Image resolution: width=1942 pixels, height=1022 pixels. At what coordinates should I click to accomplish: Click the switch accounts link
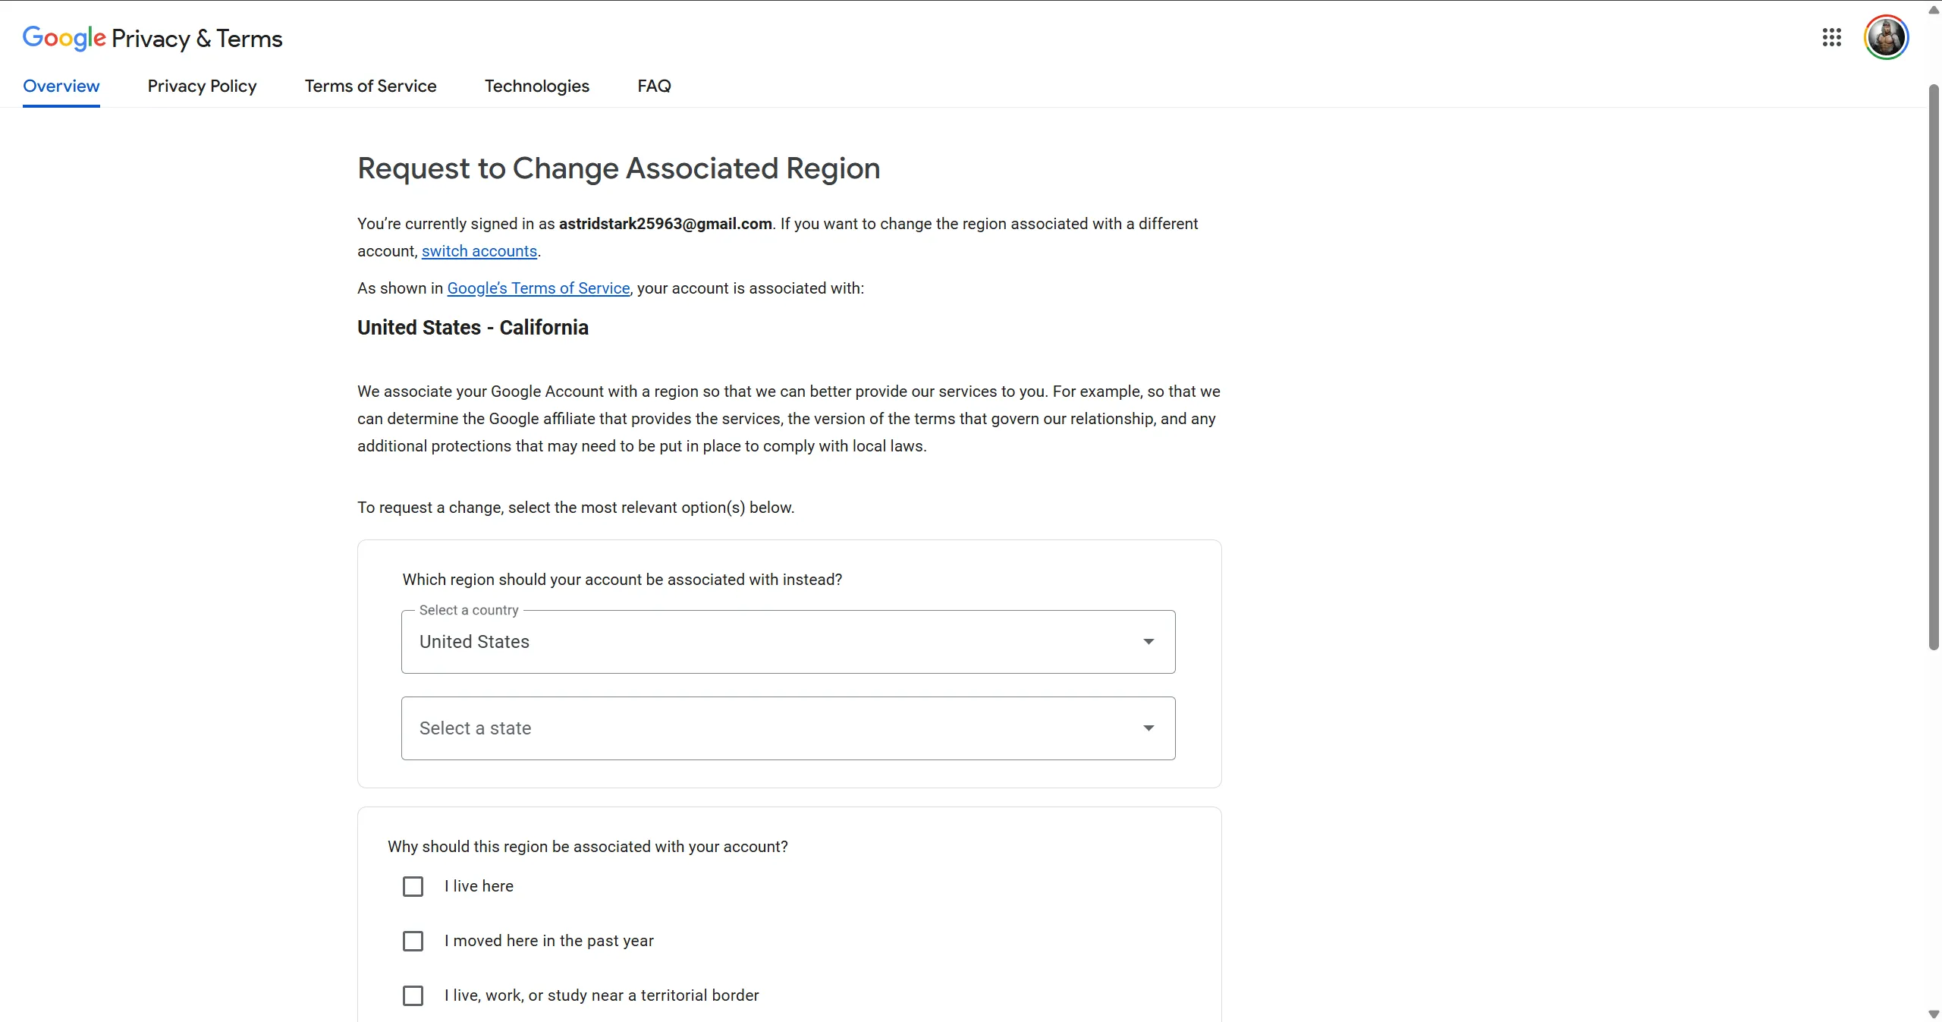click(479, 251)
